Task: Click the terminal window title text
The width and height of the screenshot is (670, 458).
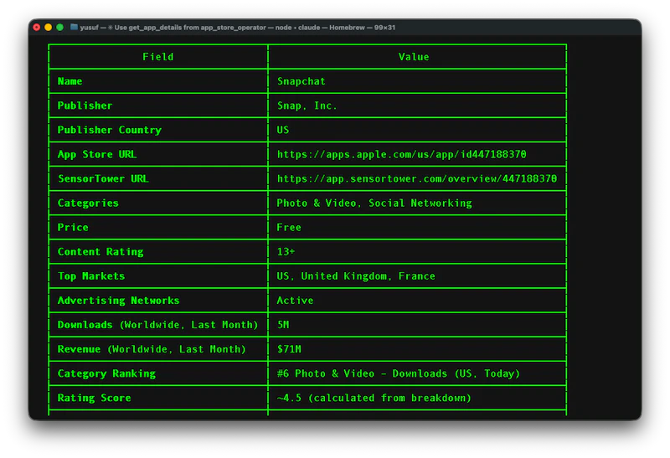Action: [x=238, y=28]
